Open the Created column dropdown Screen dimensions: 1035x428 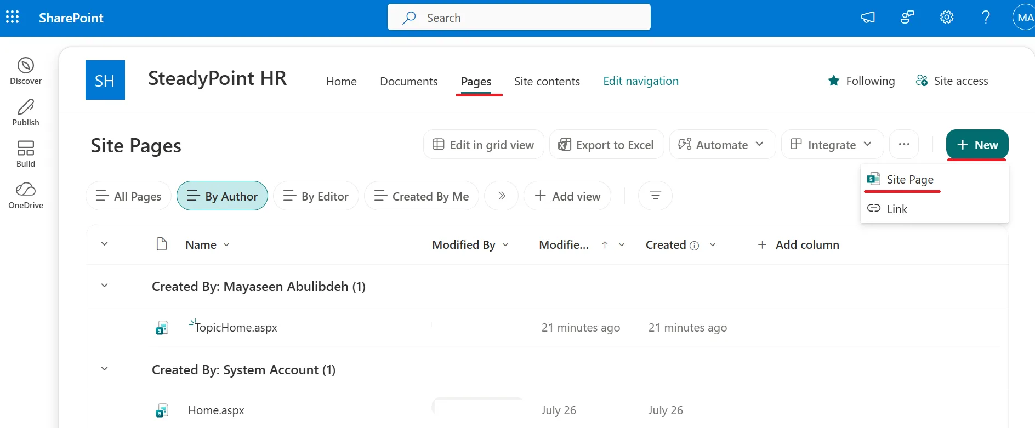click(713, 245)
